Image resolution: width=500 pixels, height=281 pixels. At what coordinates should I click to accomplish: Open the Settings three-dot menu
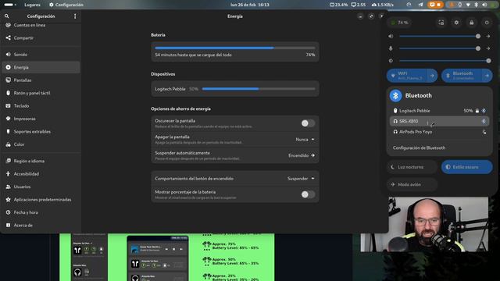point(75,16)
